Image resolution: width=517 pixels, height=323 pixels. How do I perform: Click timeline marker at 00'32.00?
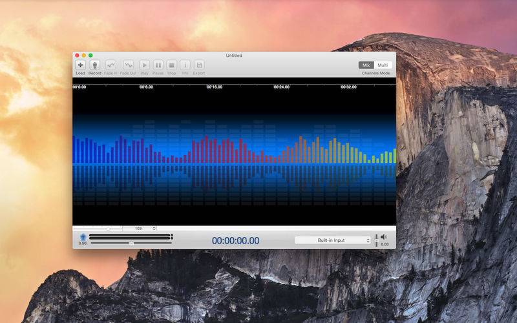point(348,87)
